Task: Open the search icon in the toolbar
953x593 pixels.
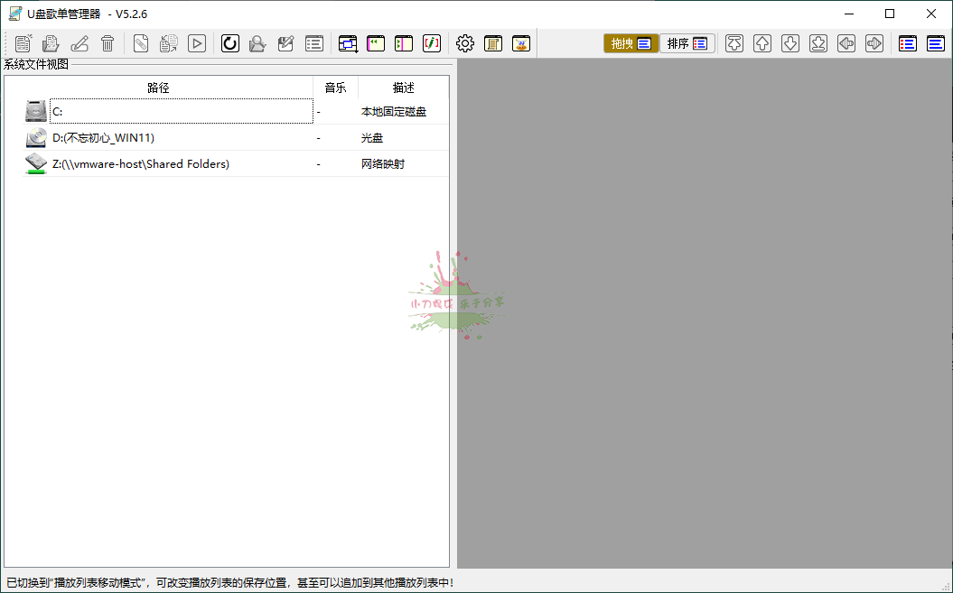Action: click(x=257, y=43)
